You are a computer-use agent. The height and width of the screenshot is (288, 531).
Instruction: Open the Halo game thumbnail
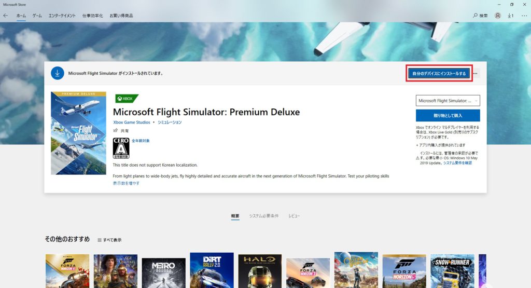(260, 271)
